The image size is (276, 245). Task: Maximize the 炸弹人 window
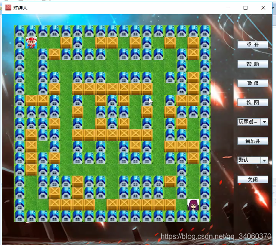[246, 8]
